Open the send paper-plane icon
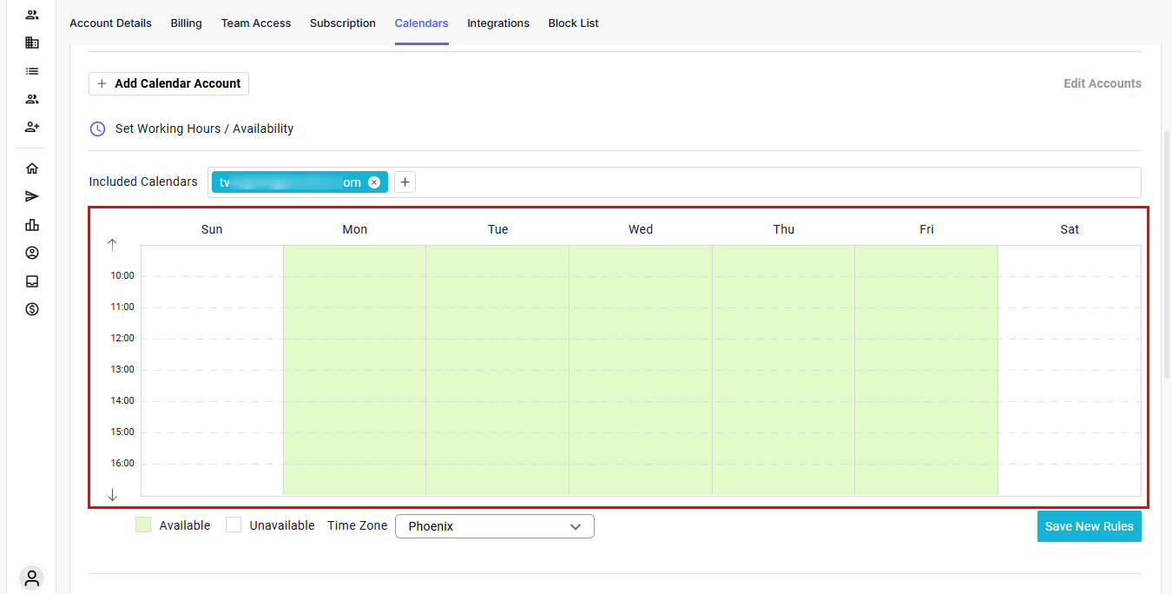Screen dimensions: 1172x594 point(32,196)
